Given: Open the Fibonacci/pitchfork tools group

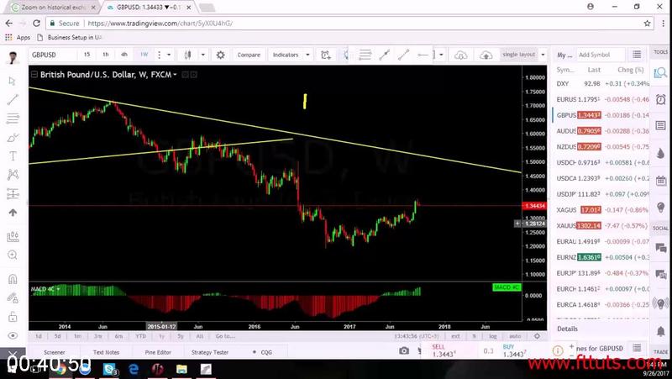Looking at the screenshot, I should tap(13, 118).
